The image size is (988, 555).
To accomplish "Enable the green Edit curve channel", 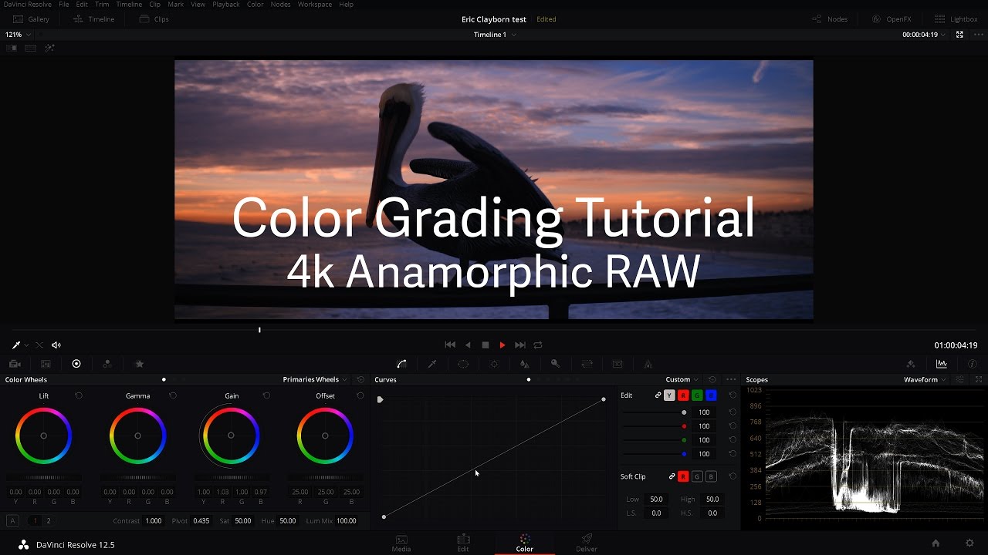I will pos(697,395).
